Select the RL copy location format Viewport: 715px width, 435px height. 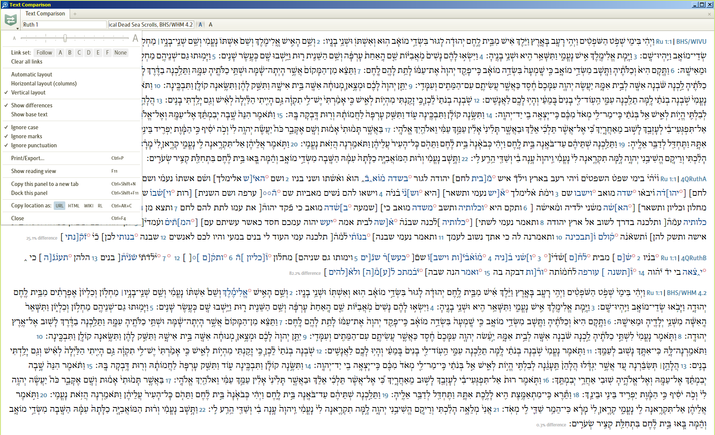(100, 206)
